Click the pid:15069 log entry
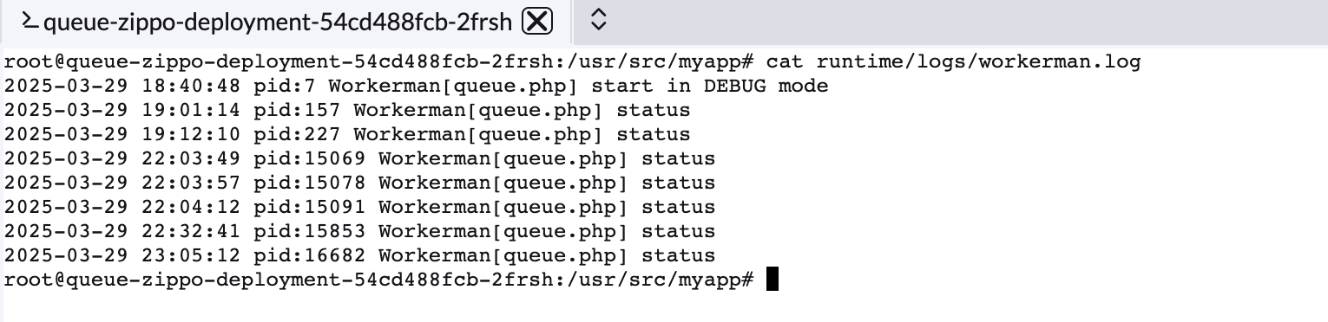This screenshot has width=1328, height=322. [360, 158]
